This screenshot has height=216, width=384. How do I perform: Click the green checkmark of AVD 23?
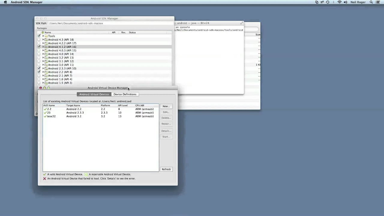[x=45, y=113]
